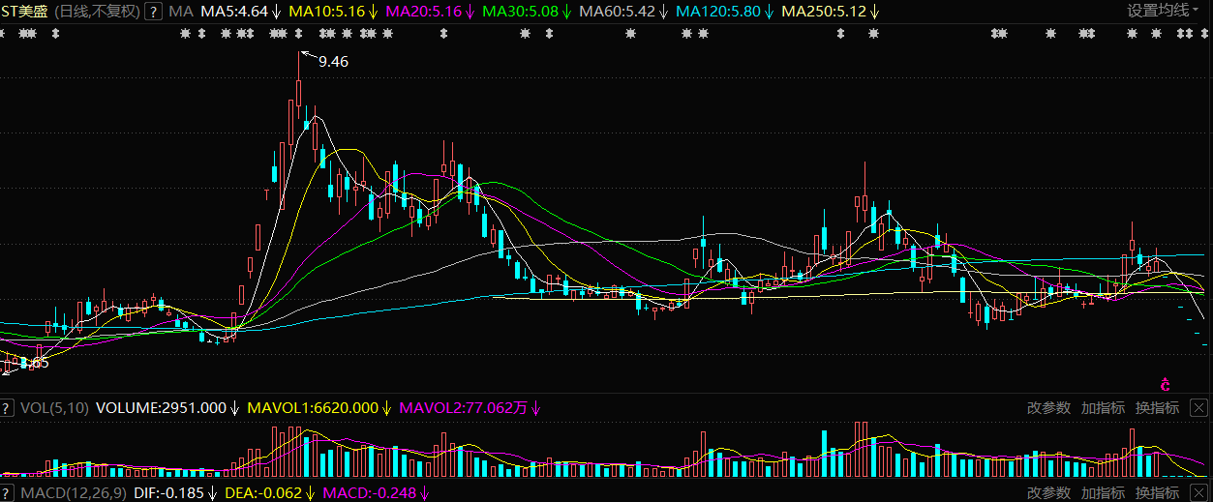The height and width of the screenshot is (502, 1213).
Task: Open 换指标 in the VOL panel
Action: tap(1158, 408)
